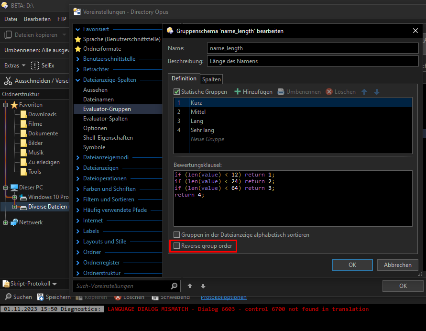Image resolution: width=426 pixels, height=331 pixels.
Task: Click the green plus Hinzufügen icon
Action: pos(238,91)
